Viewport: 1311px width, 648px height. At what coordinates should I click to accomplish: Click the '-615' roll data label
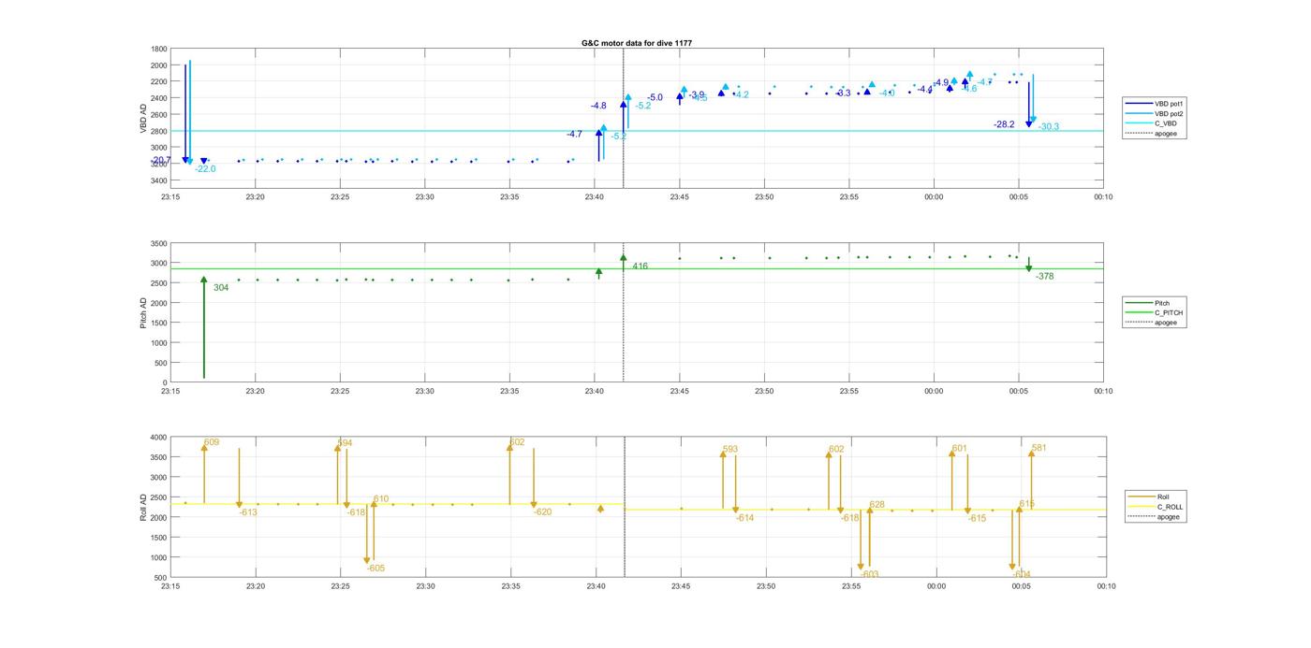[x=977, y=518]
